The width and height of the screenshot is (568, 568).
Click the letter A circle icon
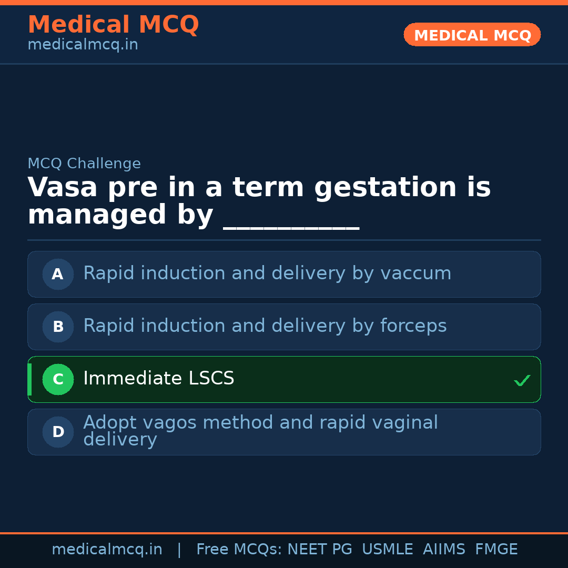(x=58, y=274)
